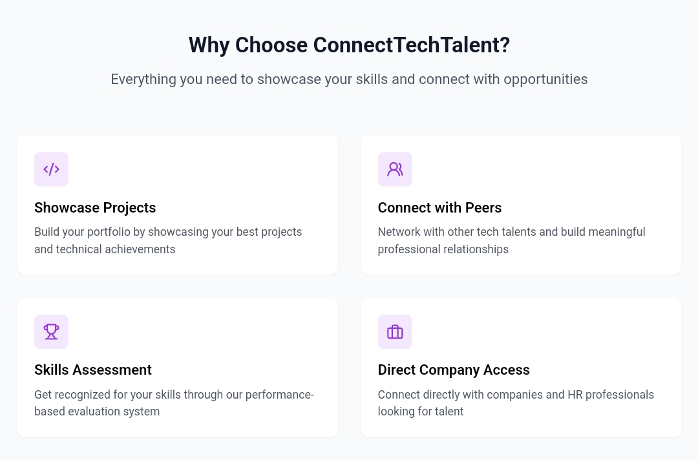Click the 'and technical achievements' text line
The width and height of the screenshot is (698, 460).
(105, 249)
